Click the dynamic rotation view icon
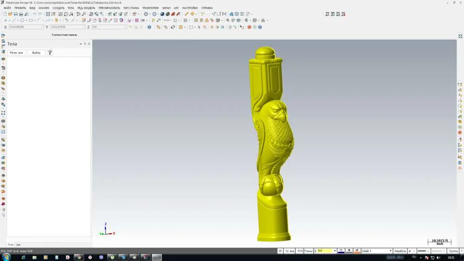 pos(91,14)
